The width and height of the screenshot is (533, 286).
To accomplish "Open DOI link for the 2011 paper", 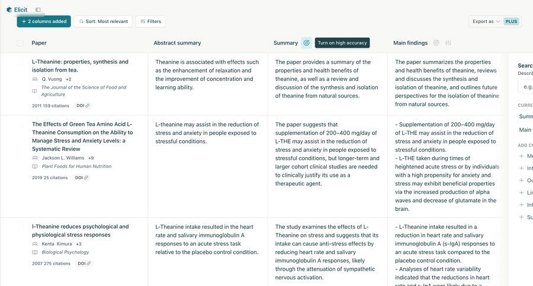I will (x=83, y=106).
